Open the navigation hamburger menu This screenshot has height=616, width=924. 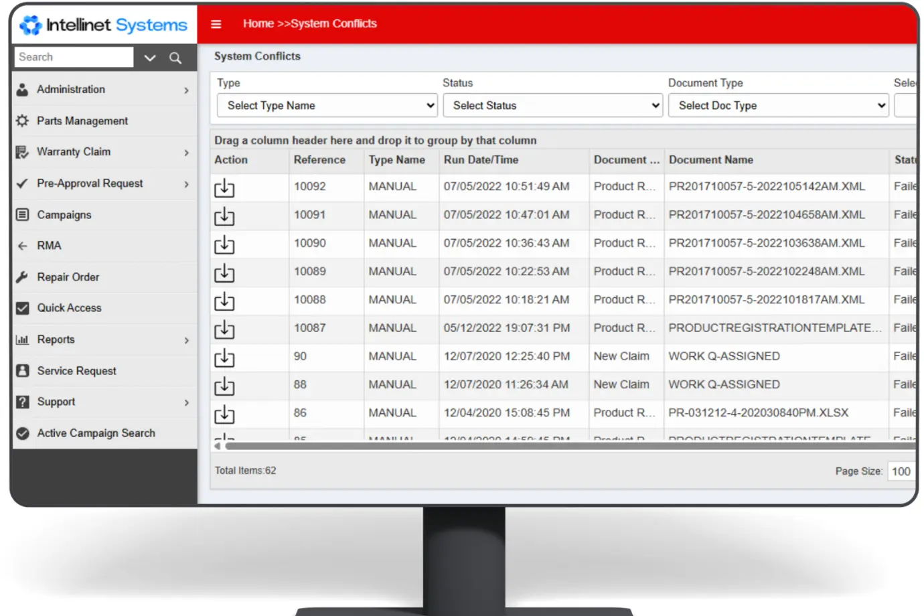[216, 23]
